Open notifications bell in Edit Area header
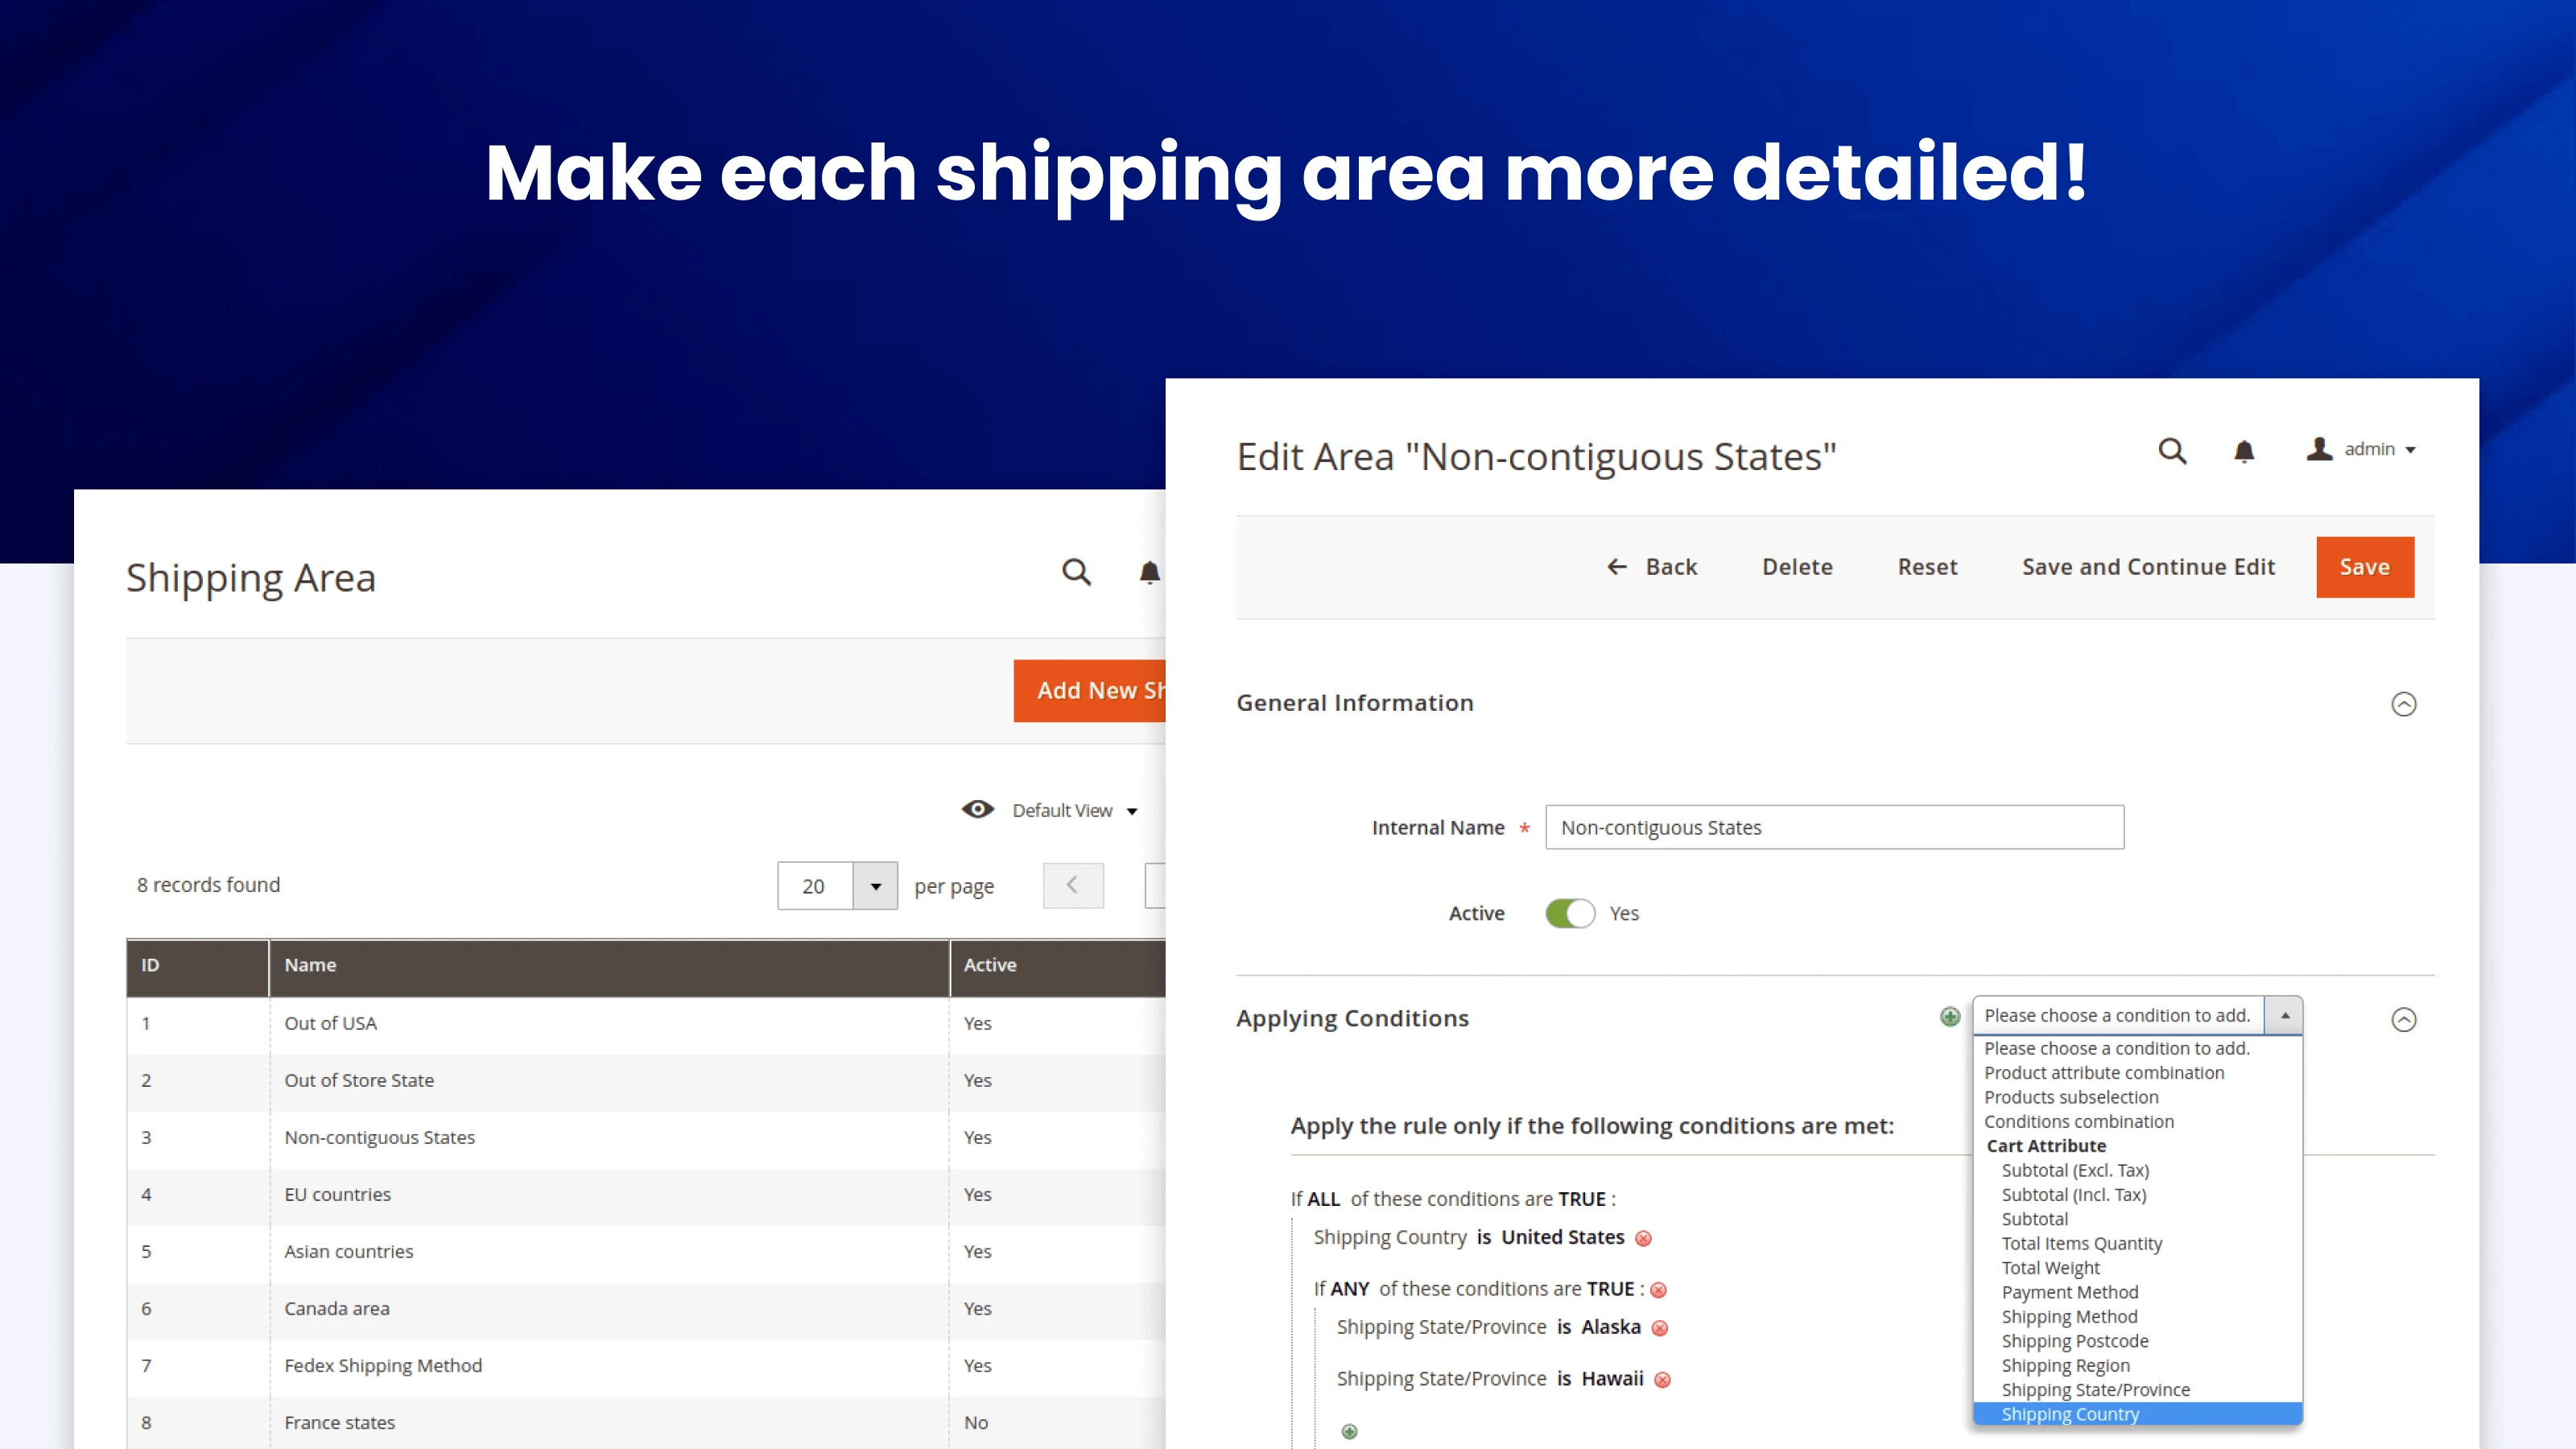2576x1449 pixels. pyautogui.click(x=2244, y=452)
